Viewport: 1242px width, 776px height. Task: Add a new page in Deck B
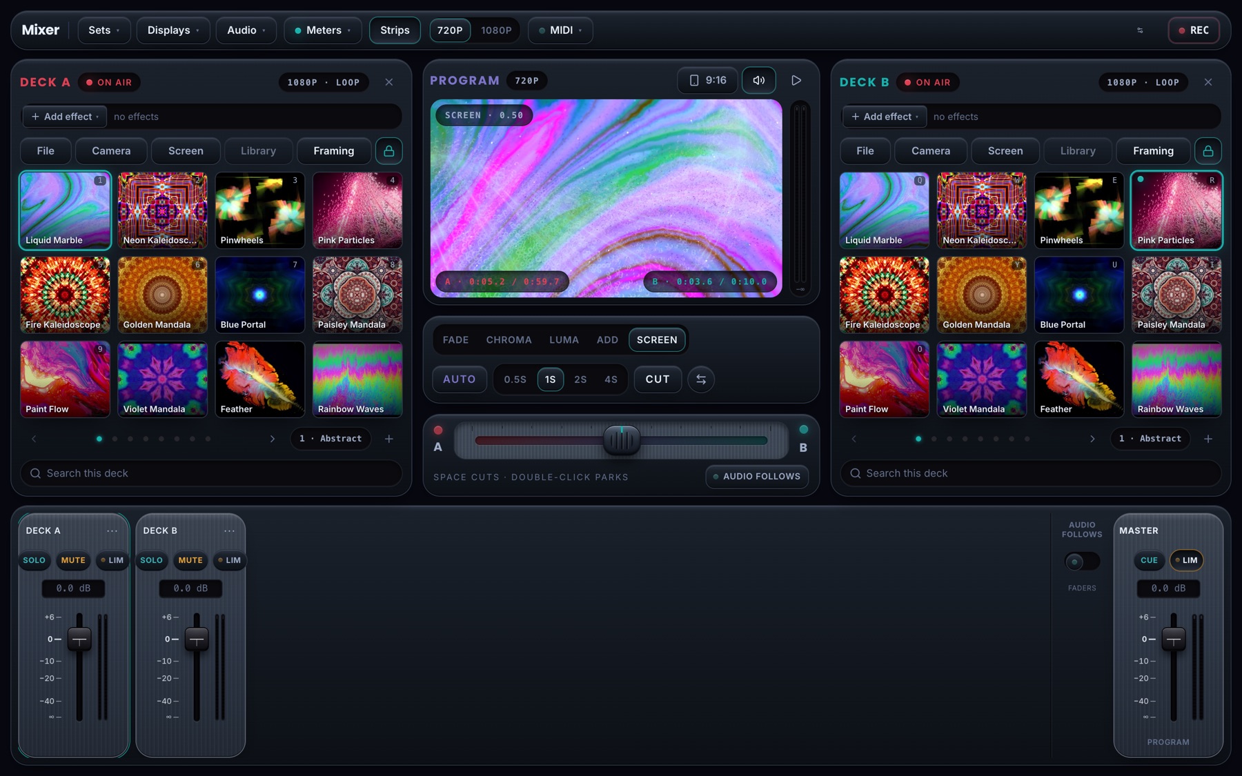coord(1207,439)
